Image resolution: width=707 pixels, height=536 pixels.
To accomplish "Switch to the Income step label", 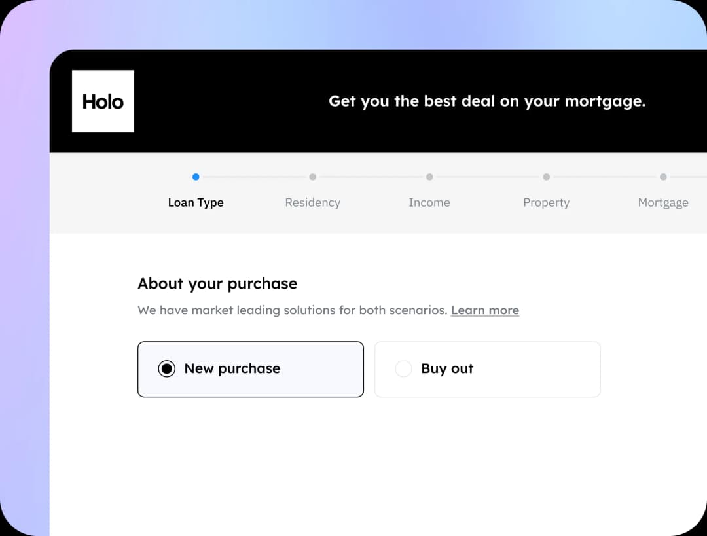I will coord(429,203).
